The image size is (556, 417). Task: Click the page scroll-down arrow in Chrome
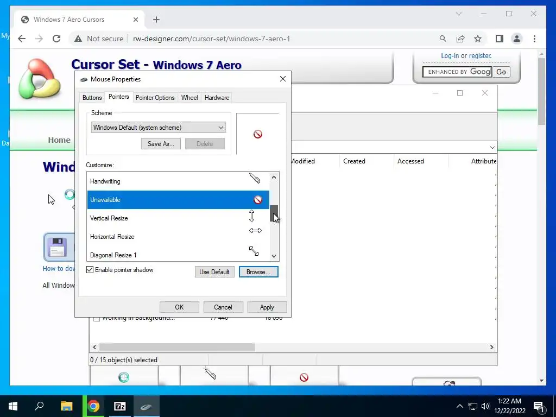pyautogui.click(x=541, y=381)
